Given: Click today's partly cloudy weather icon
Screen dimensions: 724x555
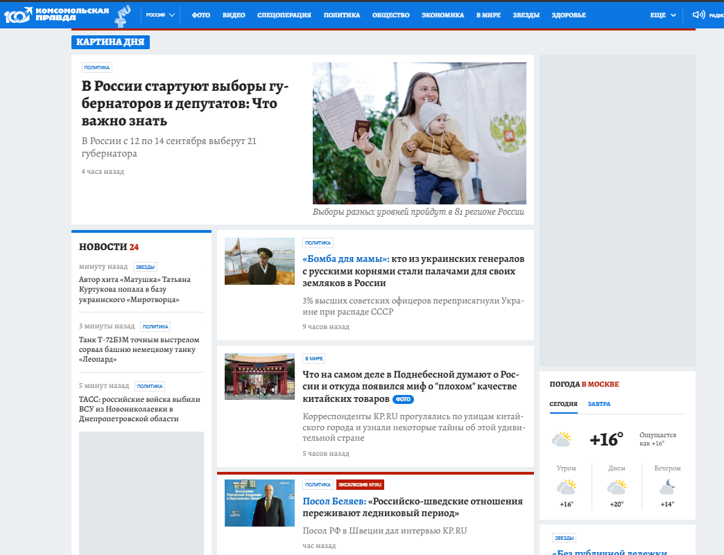Looking at the screenshot, I should pyautogui.click(x=561, y=439).
